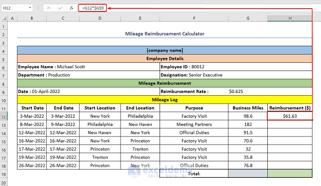Screen dimensions: 321x186
Task: Select 'New Haven' in the Start Location column
Action: 100,132
